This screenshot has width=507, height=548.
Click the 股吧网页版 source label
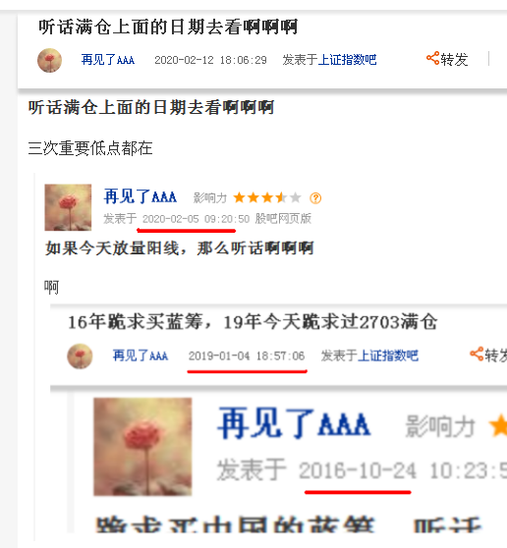tap(283, 218)
